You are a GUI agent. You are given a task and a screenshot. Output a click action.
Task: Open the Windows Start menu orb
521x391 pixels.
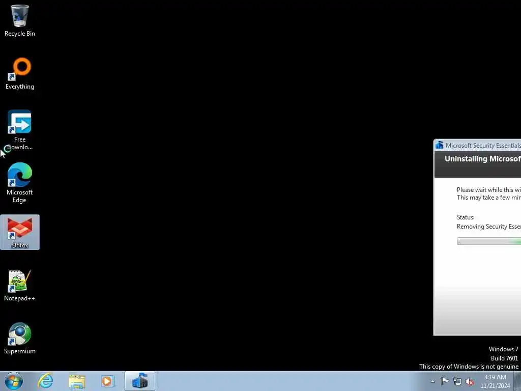[14, 381]
